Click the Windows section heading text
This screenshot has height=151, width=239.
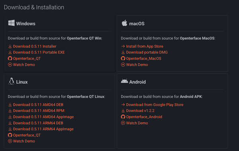pos(26,23)
